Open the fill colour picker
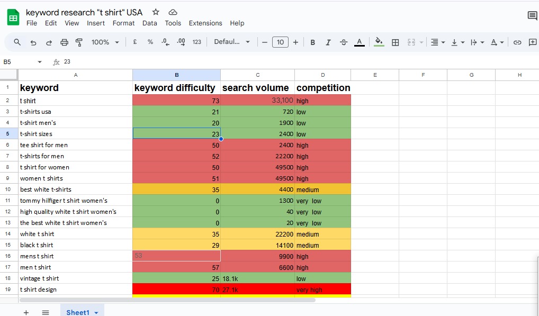 coord(379,42)
